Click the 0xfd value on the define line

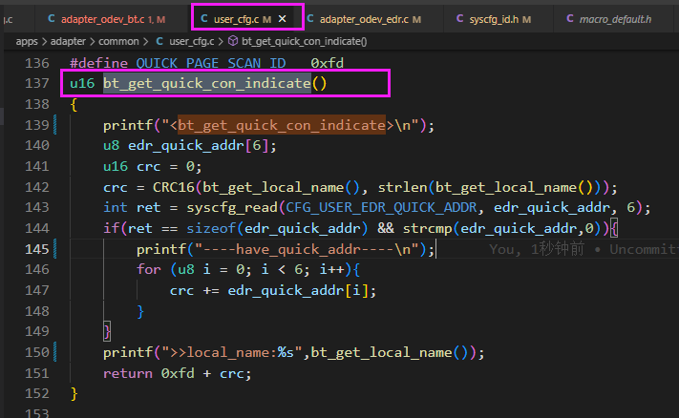[327, 63]
